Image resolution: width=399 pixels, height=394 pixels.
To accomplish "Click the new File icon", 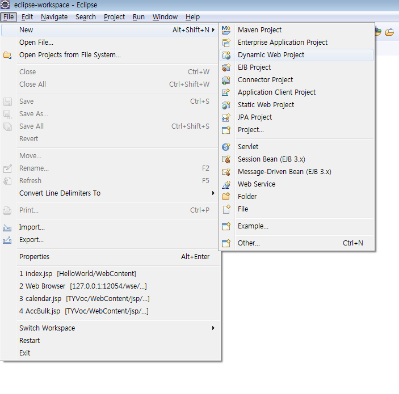I will click(x=226, y=209).
